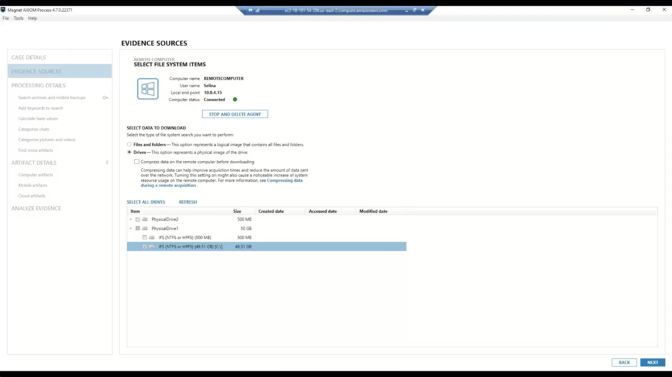Uncheck the IFS 49.51 GB C:\ checkbox
Viewport: 672px width, 377px height.
(x=144, y=246)
